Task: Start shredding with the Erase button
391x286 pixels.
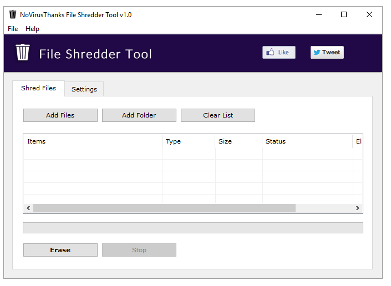Action: point(60,250)
